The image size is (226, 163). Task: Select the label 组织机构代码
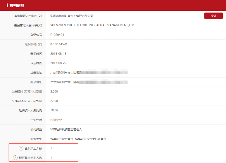click(x=33, y=44)
